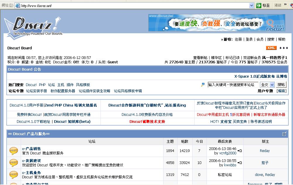293x185 pixels.
Task: Open Discuz!4.1.0用户手册 link
Action: tap(26, 105)
